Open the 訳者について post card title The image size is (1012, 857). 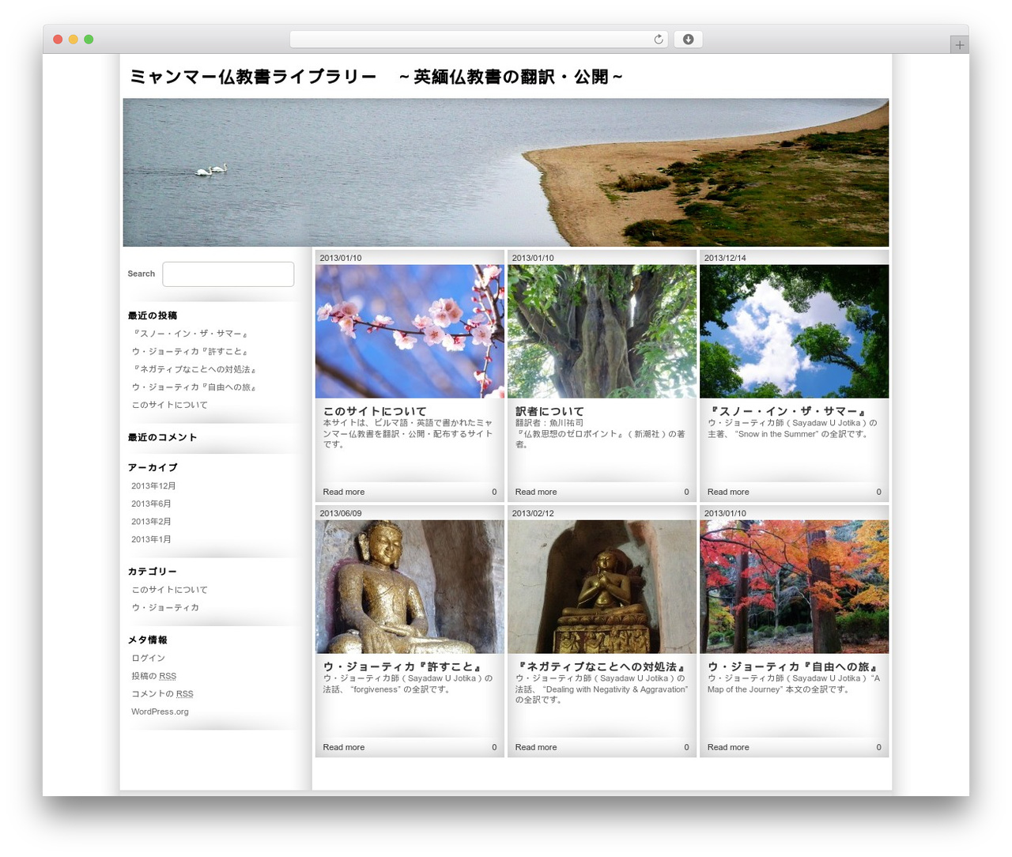pyautogui.click(x=549, y=411)
